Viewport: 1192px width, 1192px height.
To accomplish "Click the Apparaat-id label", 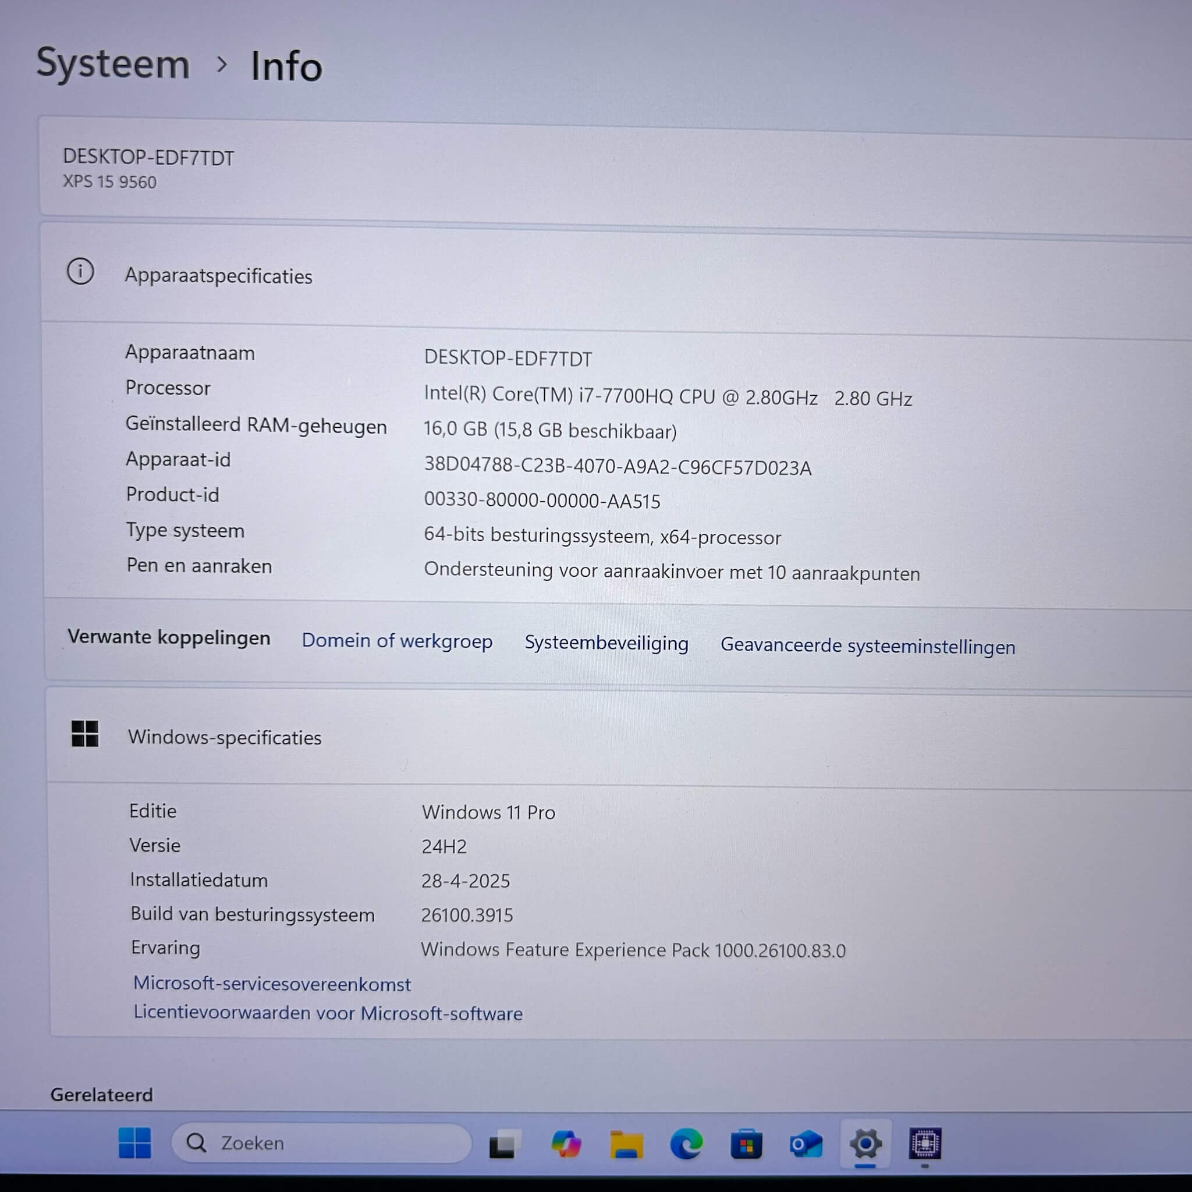I will pyautogui.click(x=178, y=460).
